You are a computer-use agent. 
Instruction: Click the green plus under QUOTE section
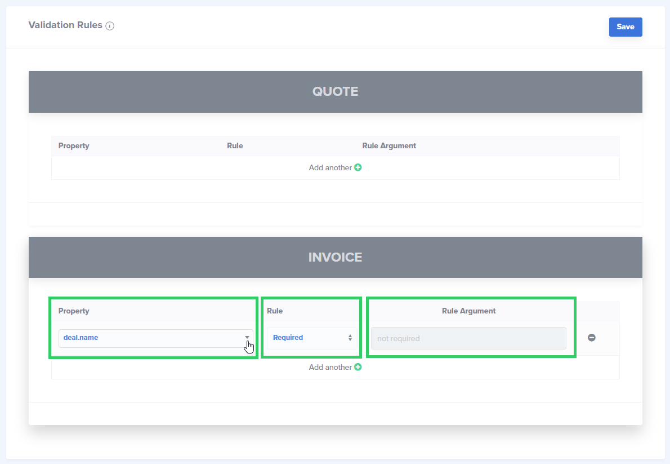pyautogui.click(x=358, y=167)
